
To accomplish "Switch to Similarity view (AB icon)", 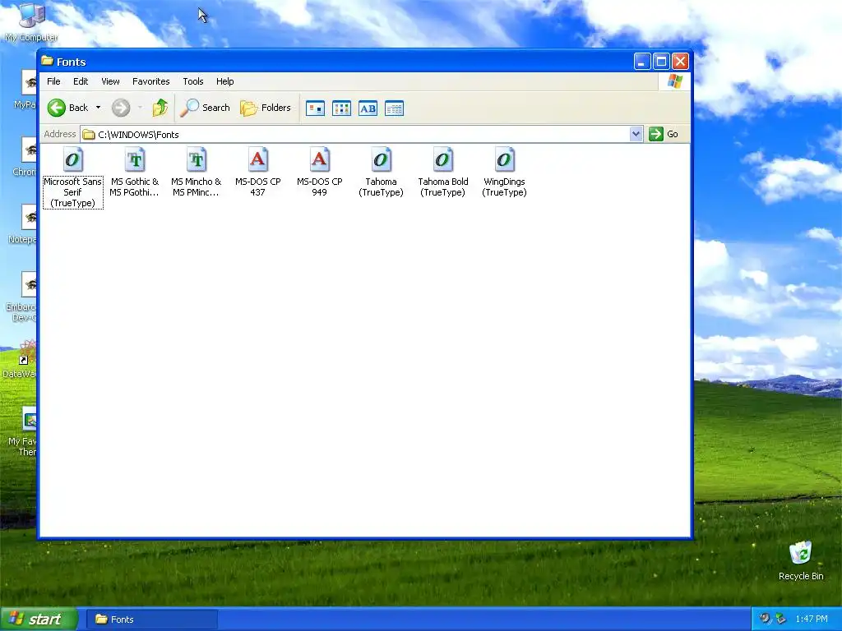I will [368, 108].
